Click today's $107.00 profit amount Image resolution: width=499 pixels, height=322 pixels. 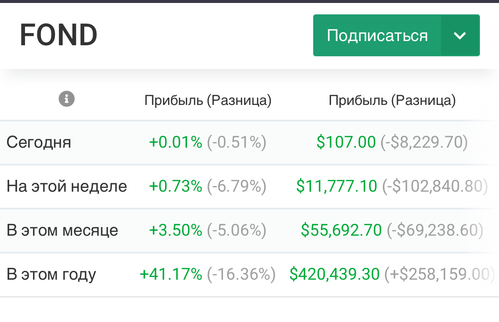coord(346,143)
